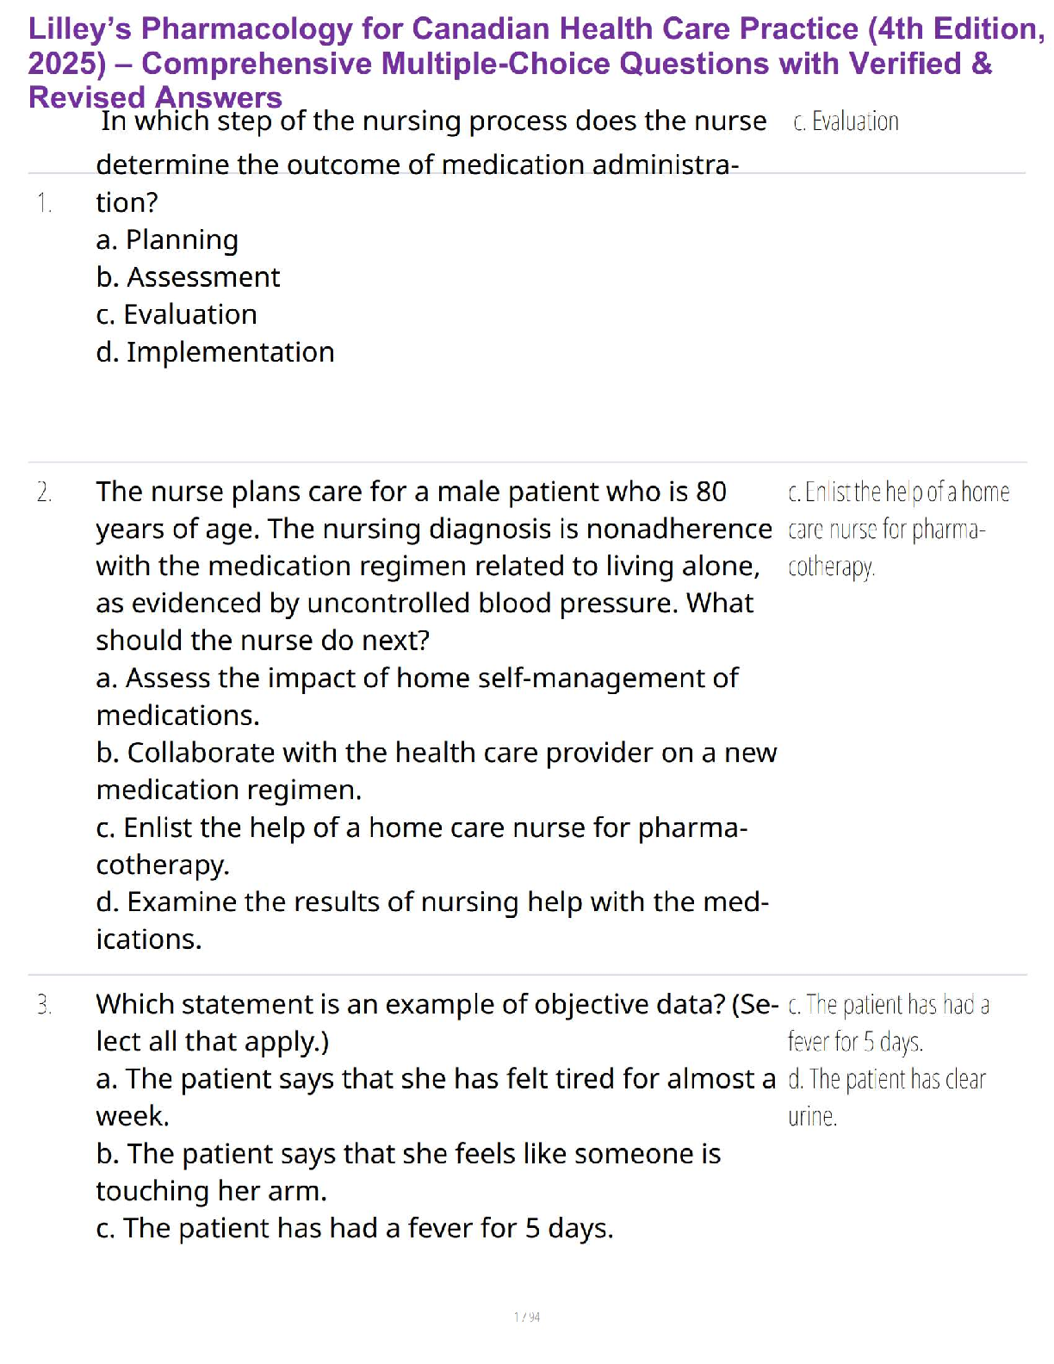Choose option 'c. Evaluation' under question 1
This screenshot has height=1364, width=1054.
click(177, 314)
